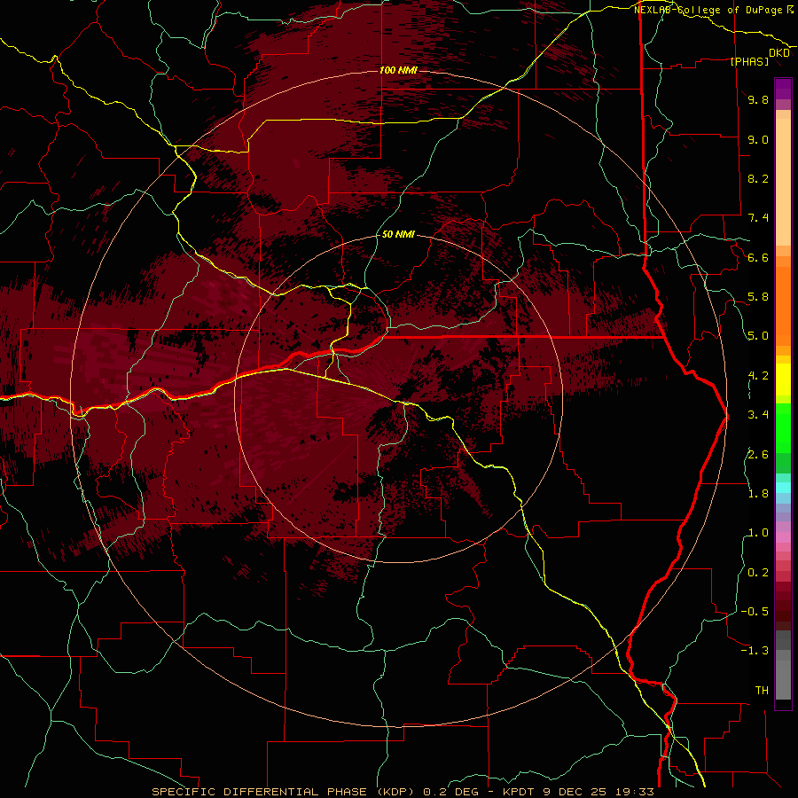Click the 50 NMI range ring label
Image resolution: width=798 pixels, height=798 pixels.
(x=398, y=235)
